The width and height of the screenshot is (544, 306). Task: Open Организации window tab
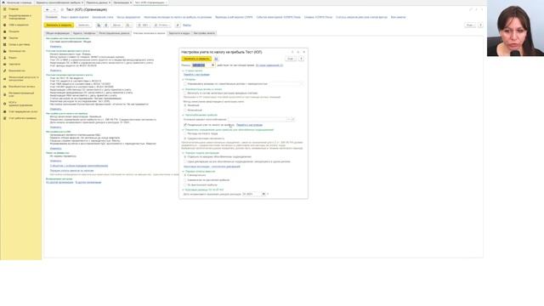point(122,3)
